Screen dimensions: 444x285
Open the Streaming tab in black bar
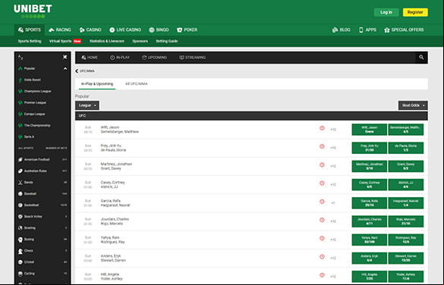tap(192, 58)
